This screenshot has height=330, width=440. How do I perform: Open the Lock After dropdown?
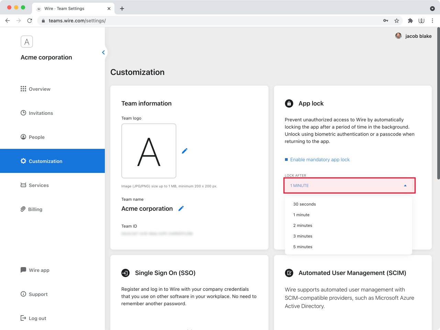[350, 186]
